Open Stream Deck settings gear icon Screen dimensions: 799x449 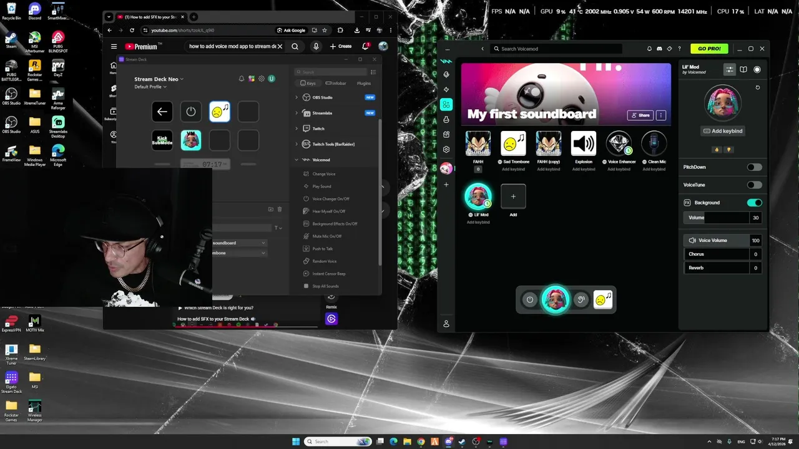tap(262, 79)
